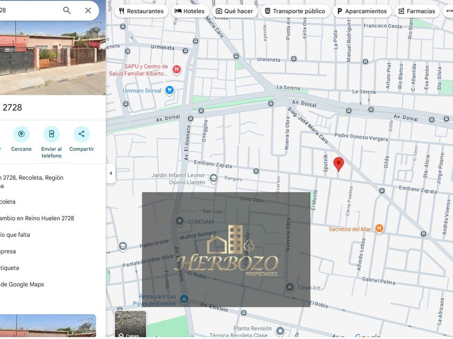Viewport: 453px width, 339px height.
Task: Open the street view photo of the house
Action: [x=53, y=58]
